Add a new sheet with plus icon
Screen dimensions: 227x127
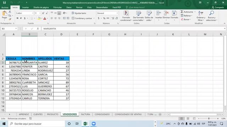click(160, 114)
